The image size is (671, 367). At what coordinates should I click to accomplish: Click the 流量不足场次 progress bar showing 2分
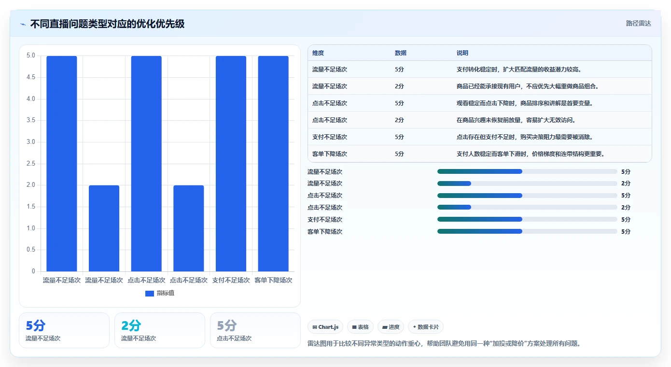[527, 183]
